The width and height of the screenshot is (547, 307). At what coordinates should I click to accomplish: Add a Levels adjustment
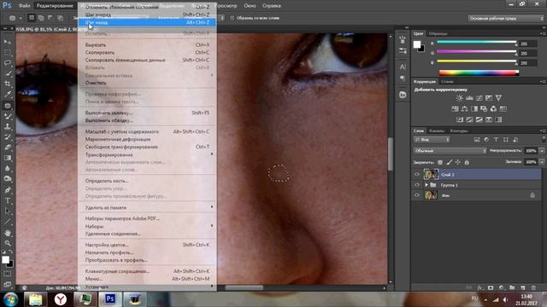click(x=469, y=98)
